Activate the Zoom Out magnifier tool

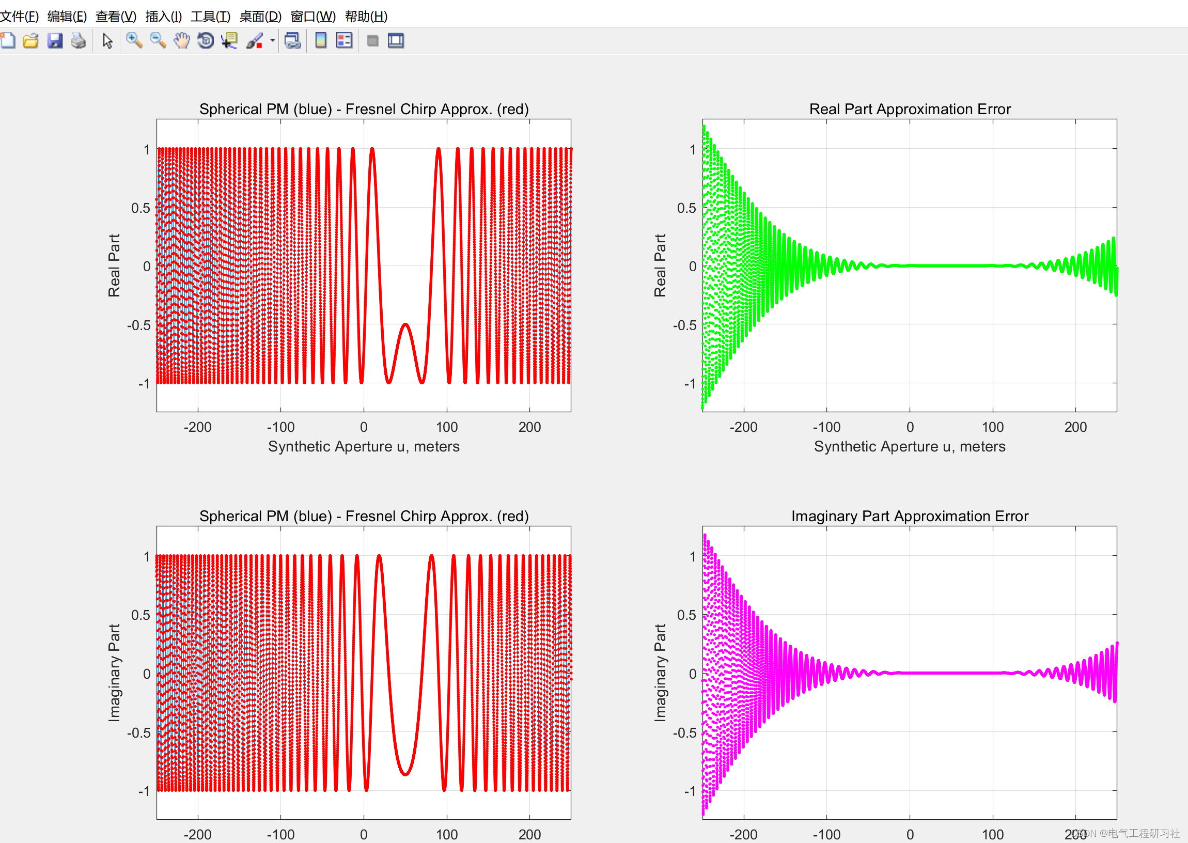(x=158, y=40)
